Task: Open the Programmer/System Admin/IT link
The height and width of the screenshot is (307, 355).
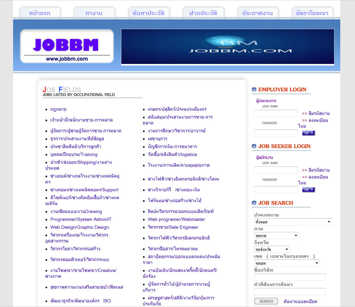Action: coord(81,219)
